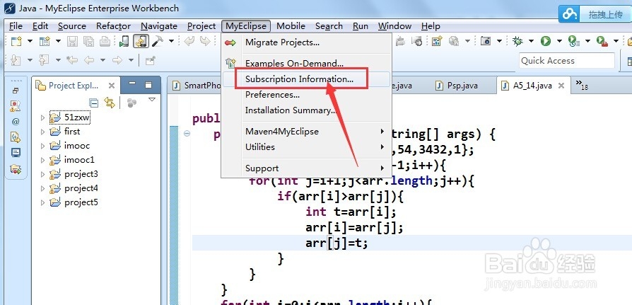This screenshot has height=305, width=632.
Task: Expand the Support submenu
Action: [307, 168]
